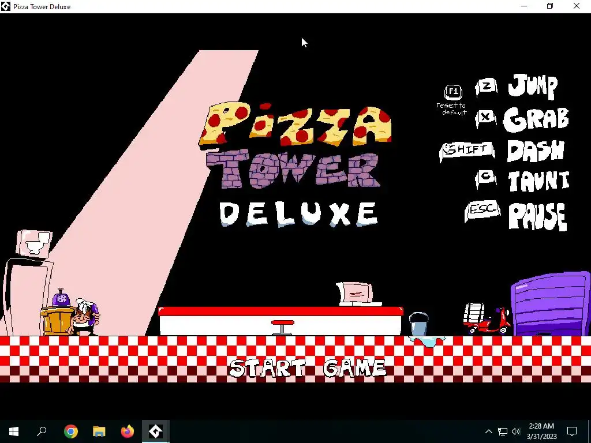Open File Explorer from the taskbar

(x=99, y=431)
